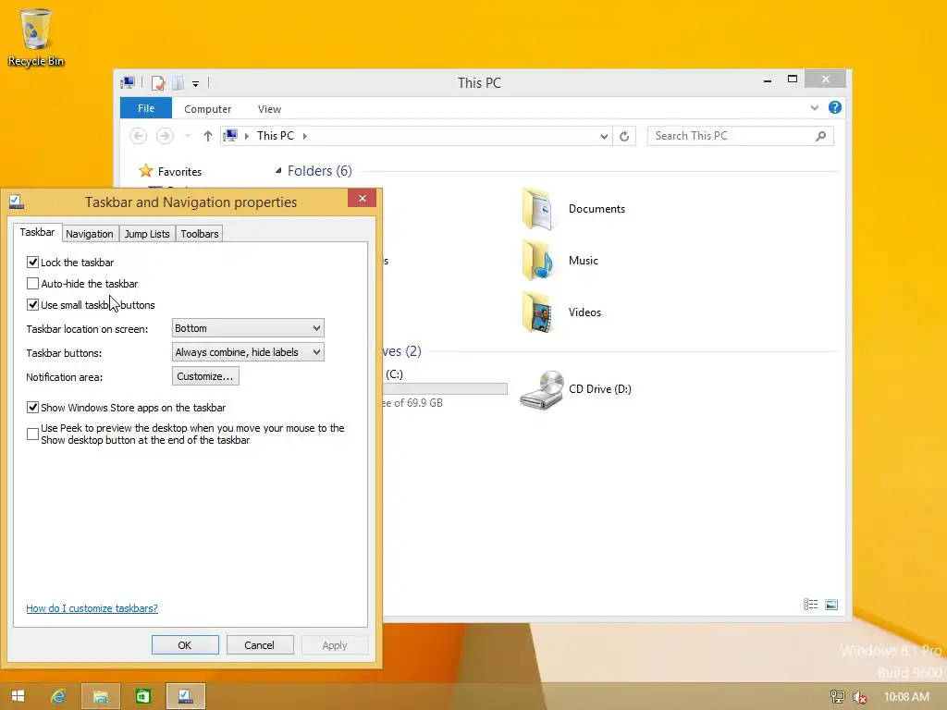The width and height of the screenshot is (947, 710).
Task: Open File Explorer taskbar button
Action: 100,696
